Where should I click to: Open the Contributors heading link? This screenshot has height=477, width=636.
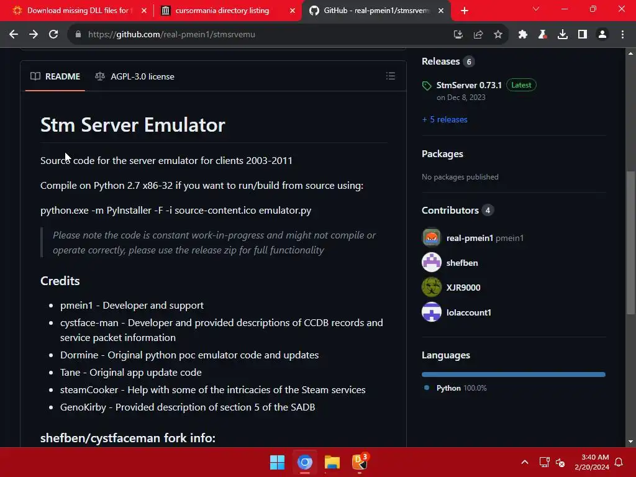click(450, 210)
